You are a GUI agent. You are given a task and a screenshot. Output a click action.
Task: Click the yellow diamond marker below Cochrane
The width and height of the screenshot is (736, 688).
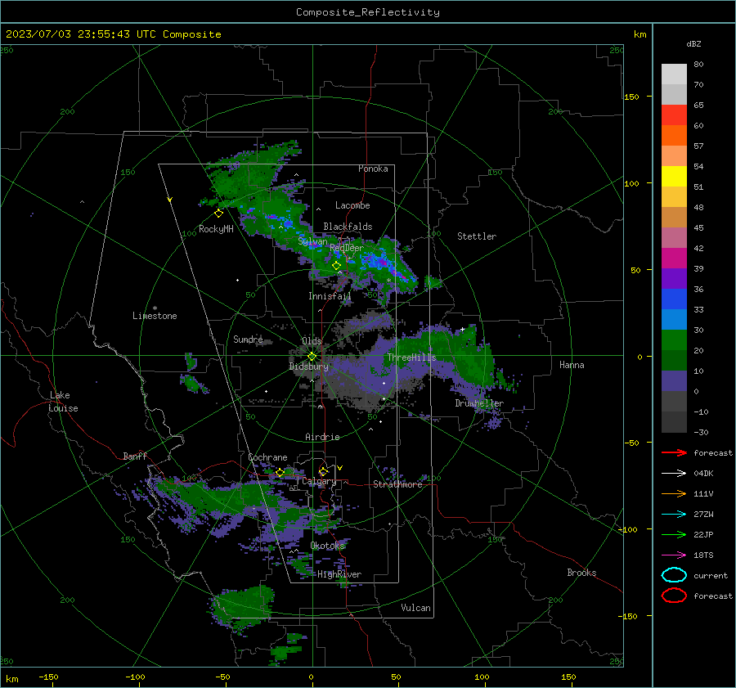[x=280, y=472]
